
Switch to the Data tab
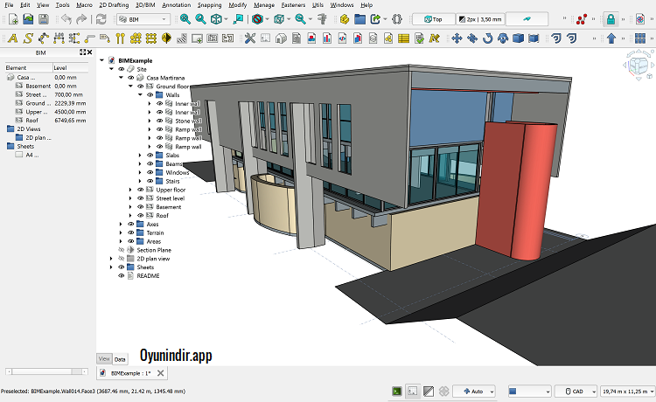coord(120,359)
